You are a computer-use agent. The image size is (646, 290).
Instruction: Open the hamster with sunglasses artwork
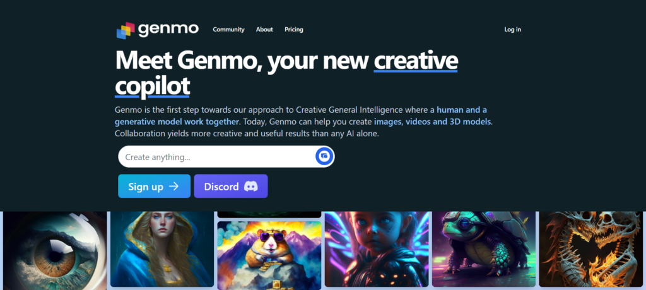click(269, 255)
